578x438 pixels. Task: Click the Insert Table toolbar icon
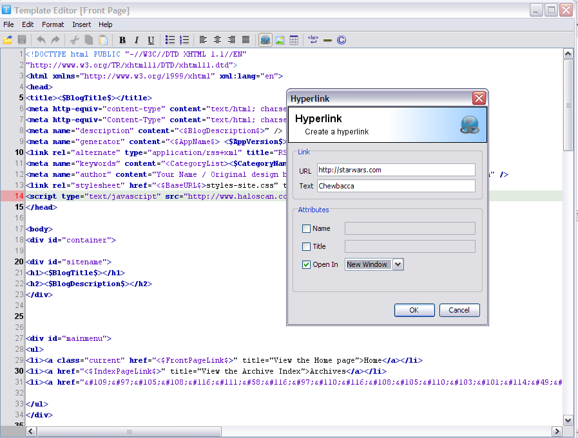coord(294,40)
